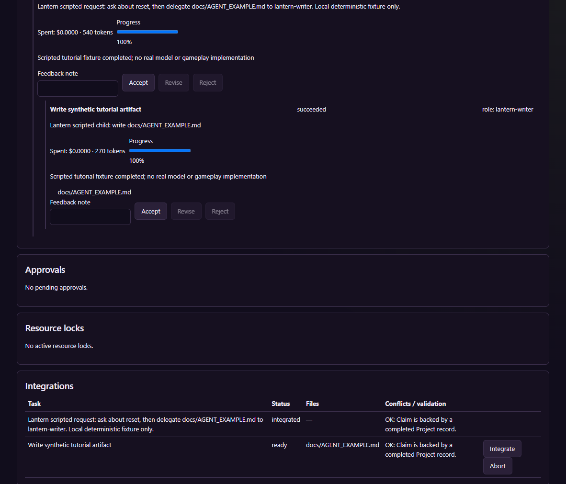The height and width of the screenshot is (484, 566).
Task: Accept the Write synthetic tutorial artifact task
Action: click(x=151, y=212)
